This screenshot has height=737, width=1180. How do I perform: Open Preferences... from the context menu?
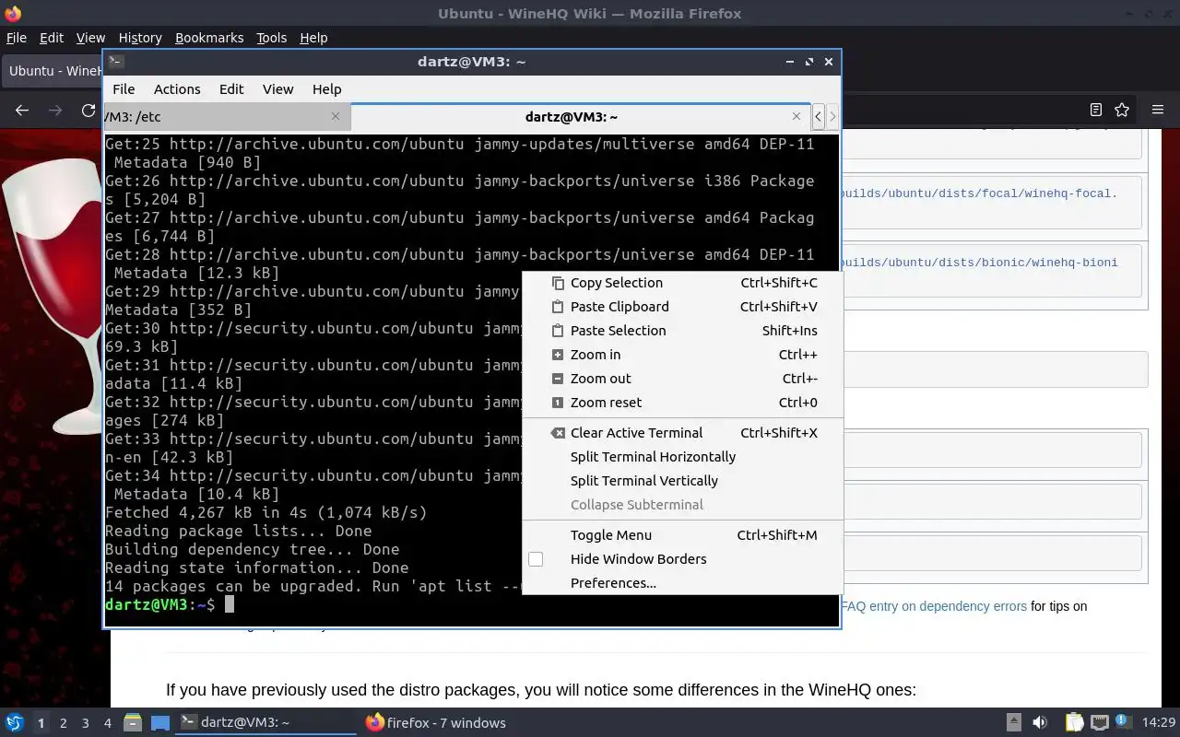tap(682, 583)
